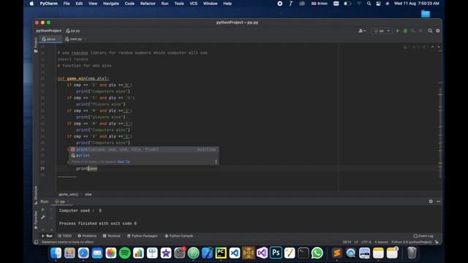Select pprint completion suggestion
Screen dimensions: 468x263
[144, 156]
